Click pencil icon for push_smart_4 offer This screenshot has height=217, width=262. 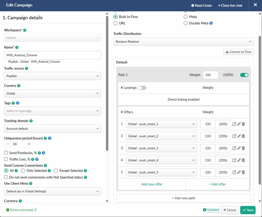coord(239,160)
